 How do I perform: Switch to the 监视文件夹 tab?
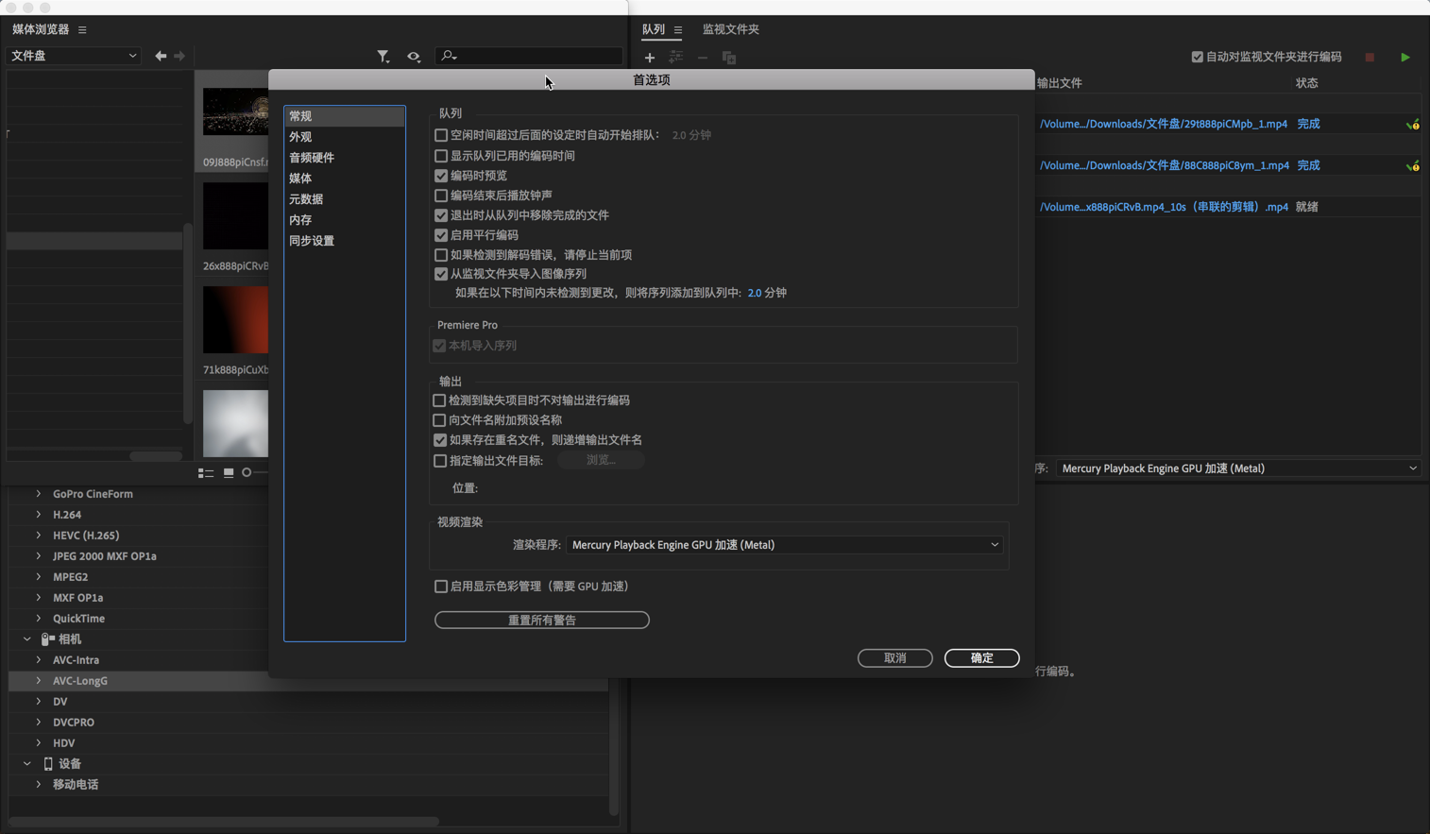pyautogui.click(x=732, y=29)
